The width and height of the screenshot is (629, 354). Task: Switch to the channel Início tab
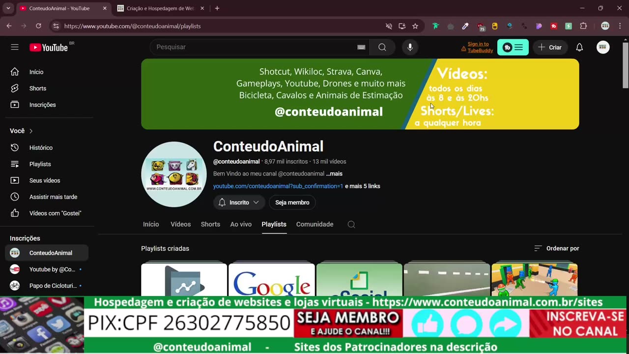point(151,224)
